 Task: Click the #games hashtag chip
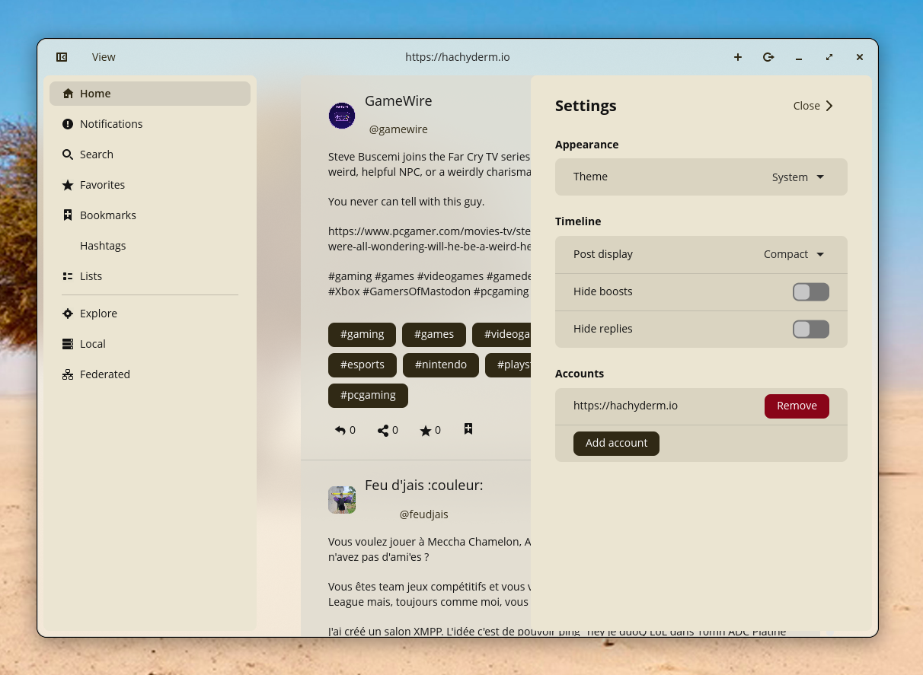point(434,335)
